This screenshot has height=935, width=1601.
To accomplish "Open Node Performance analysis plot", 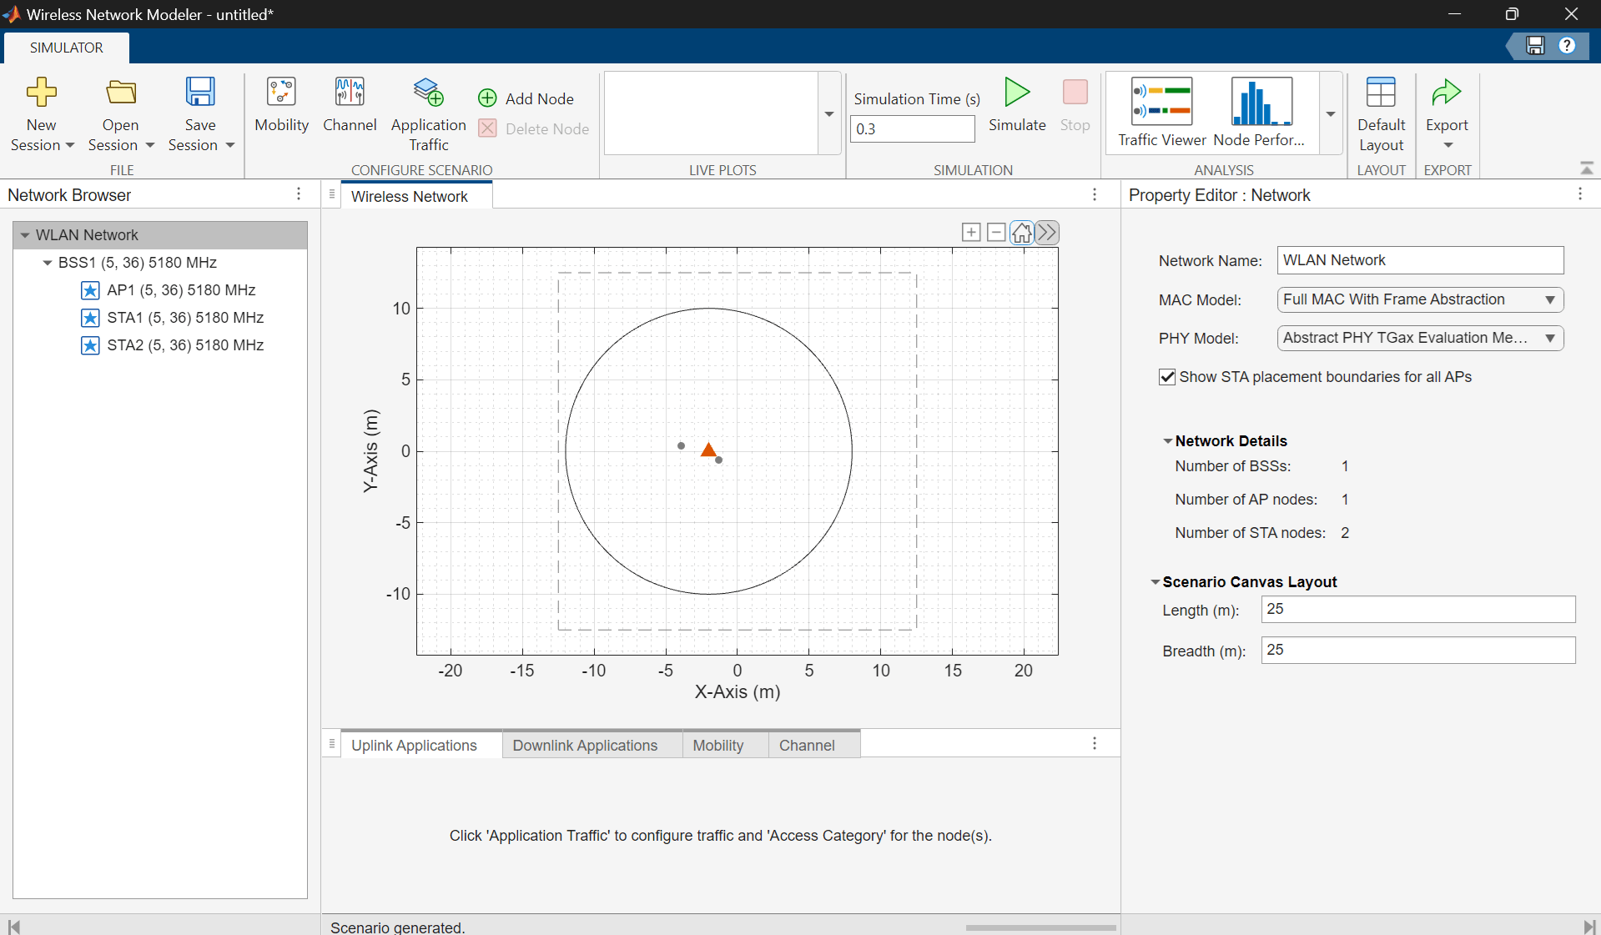I will point(1260,113).
